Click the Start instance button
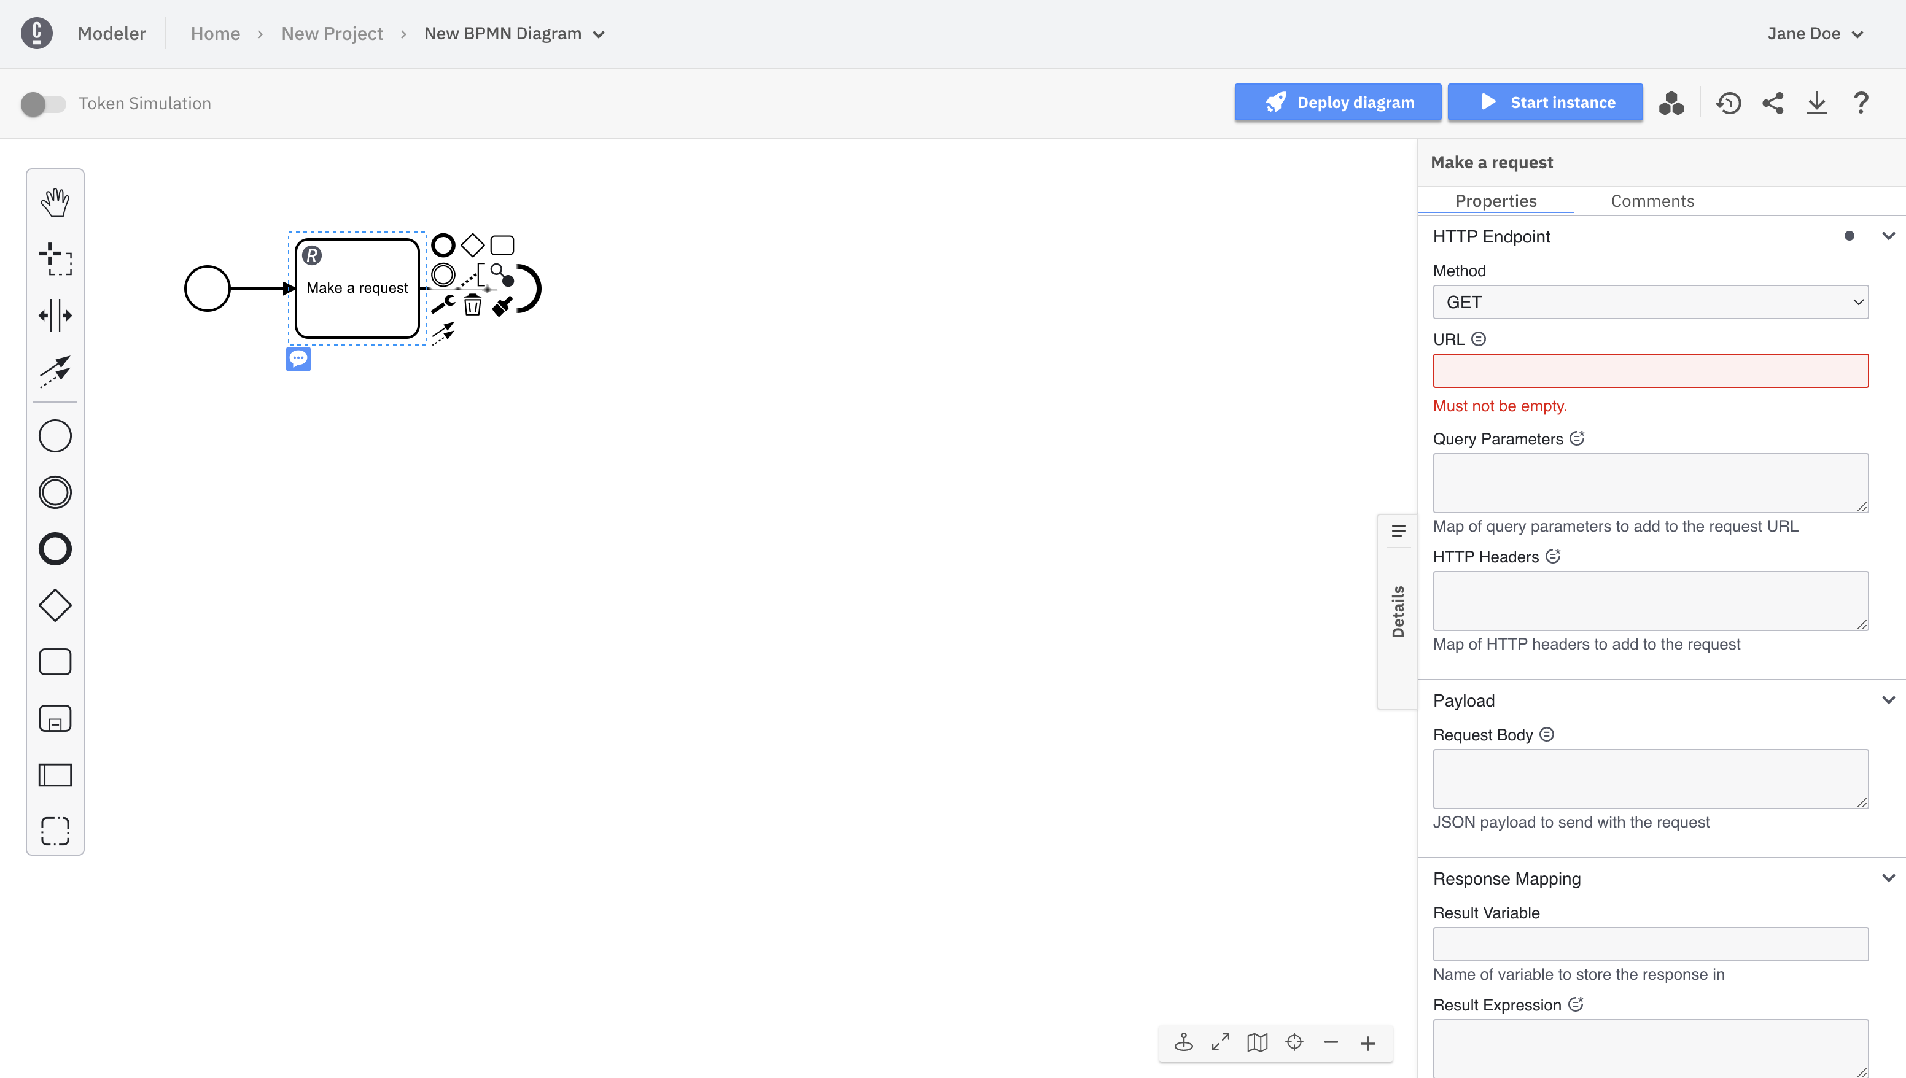The width and height of the screenshot is (1906, 1078). [x=1545, y=103]
